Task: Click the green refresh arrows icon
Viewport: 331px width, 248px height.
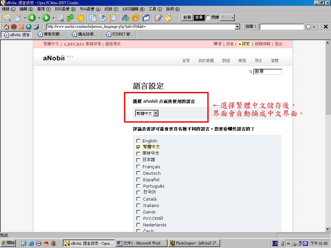Action: pos(70,18)
